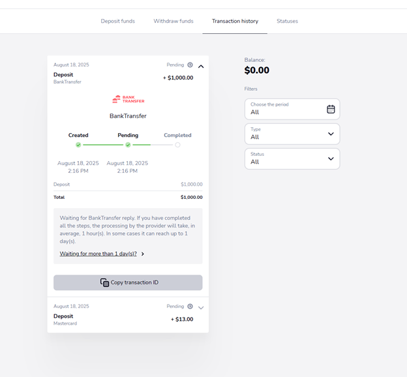Viewport: 407px width, 377px height.
Task: Click the calendar icon in period filter
Action: pos(331,109)
